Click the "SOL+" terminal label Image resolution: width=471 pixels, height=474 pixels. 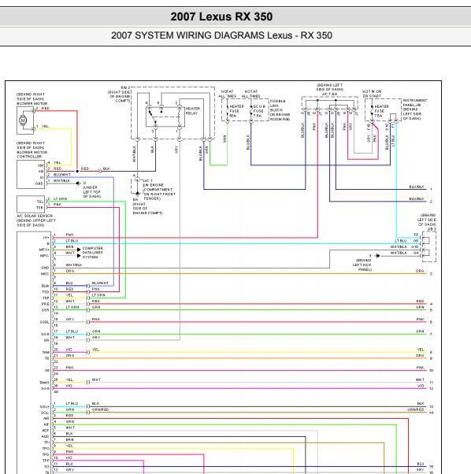coord(44,406)
